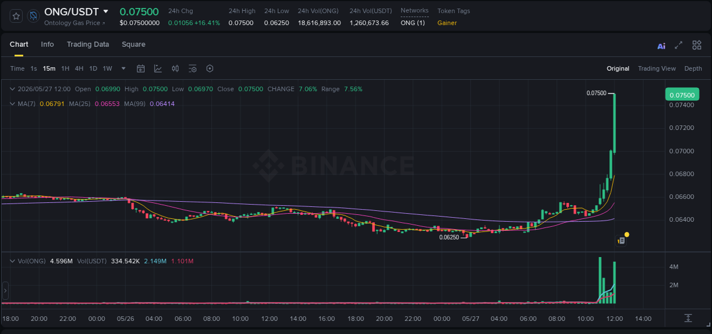Click the 24h High value 0.07500
Screen dimensions: 712x334
tap(241, 23)
